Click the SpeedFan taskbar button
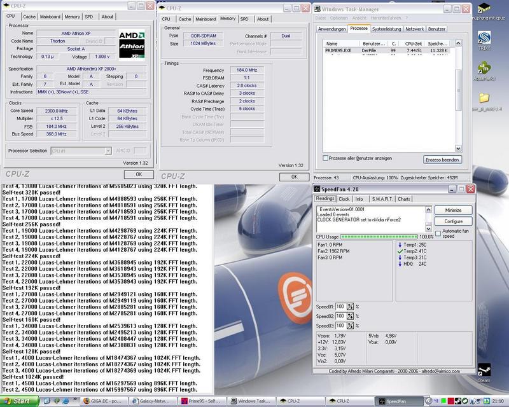The height and width of the screenshot is (407, 509). 399,401
